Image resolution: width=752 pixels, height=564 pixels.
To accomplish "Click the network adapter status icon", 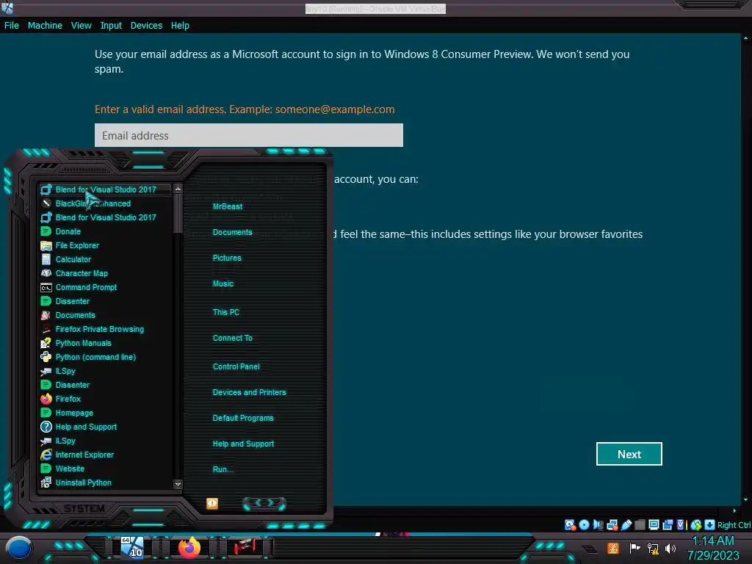I will [x=612, y=524].
